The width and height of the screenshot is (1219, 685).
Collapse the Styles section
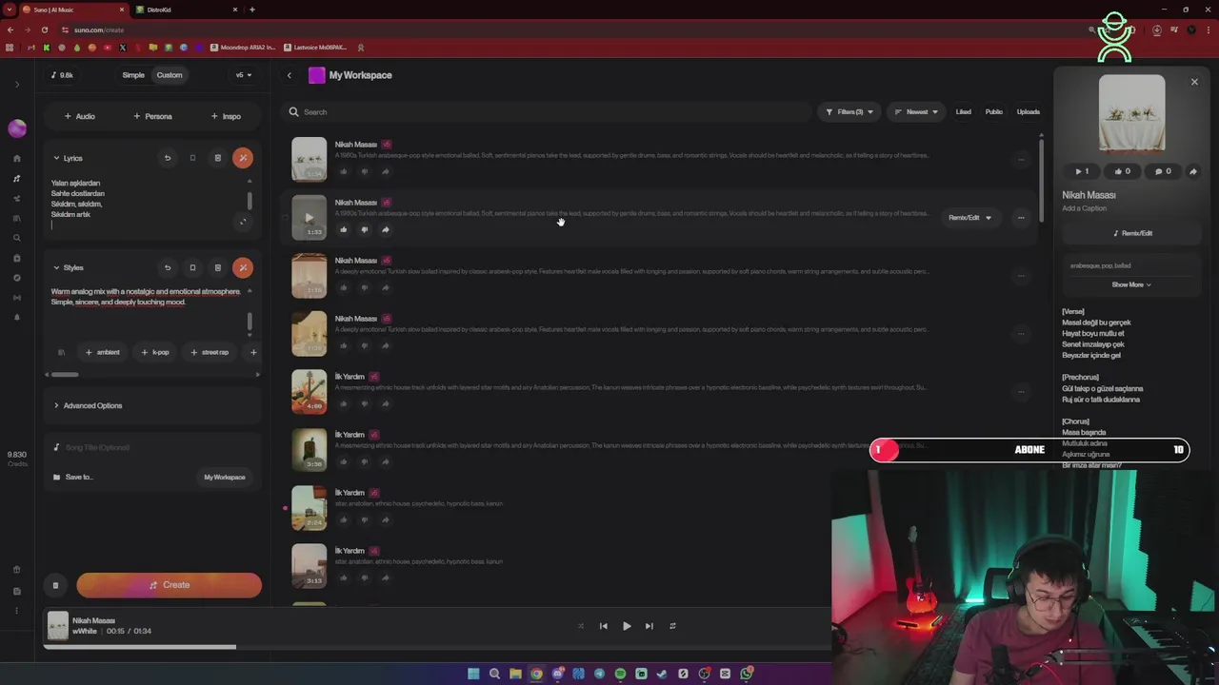[56, 267]
